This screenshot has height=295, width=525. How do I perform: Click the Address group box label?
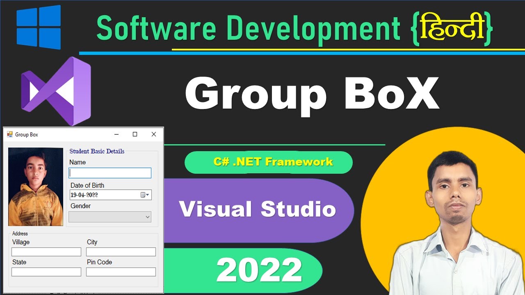click(x=20, y=234)
